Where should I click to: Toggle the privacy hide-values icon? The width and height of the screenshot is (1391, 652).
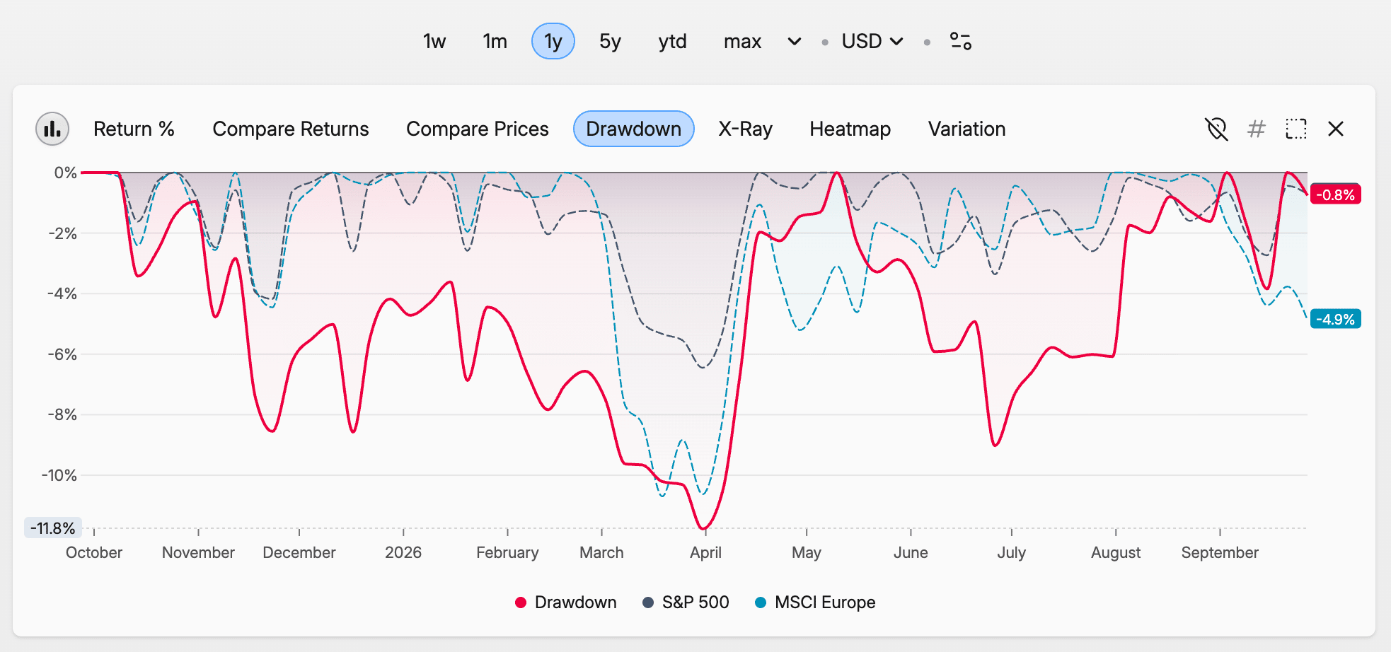pyautogui.click(x=1216, y=129)
